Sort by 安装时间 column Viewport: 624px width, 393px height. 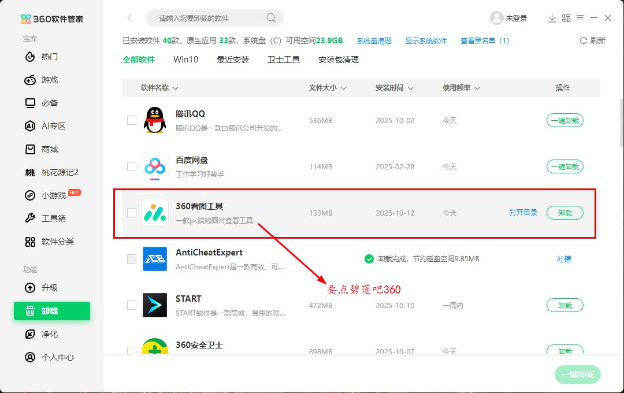point(395,88)
